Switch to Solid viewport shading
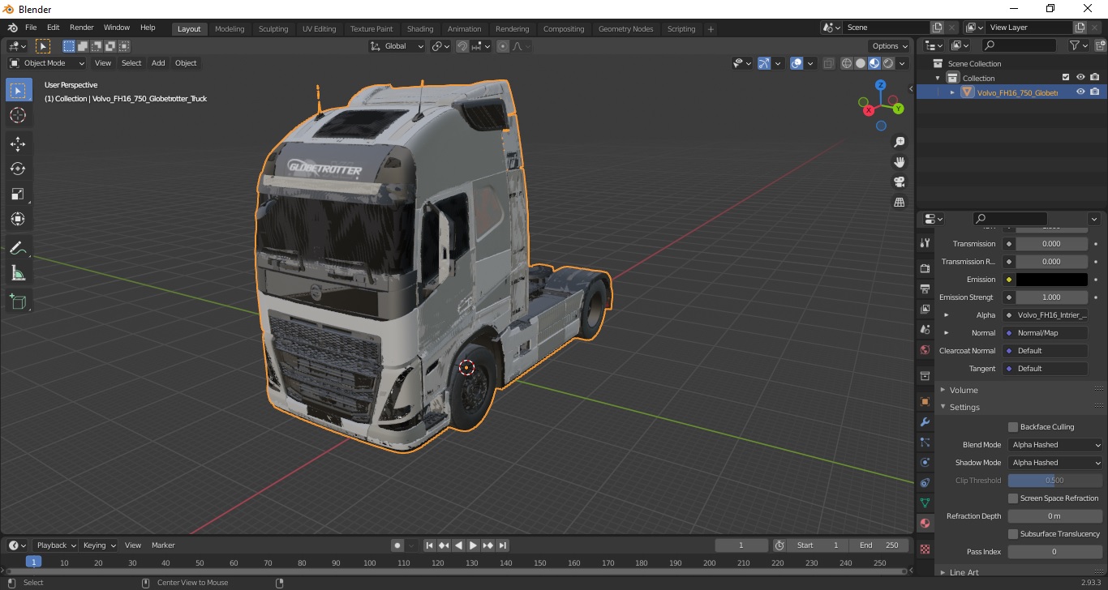Screen dimensions: 1108x590 click(x=861, y=63)
